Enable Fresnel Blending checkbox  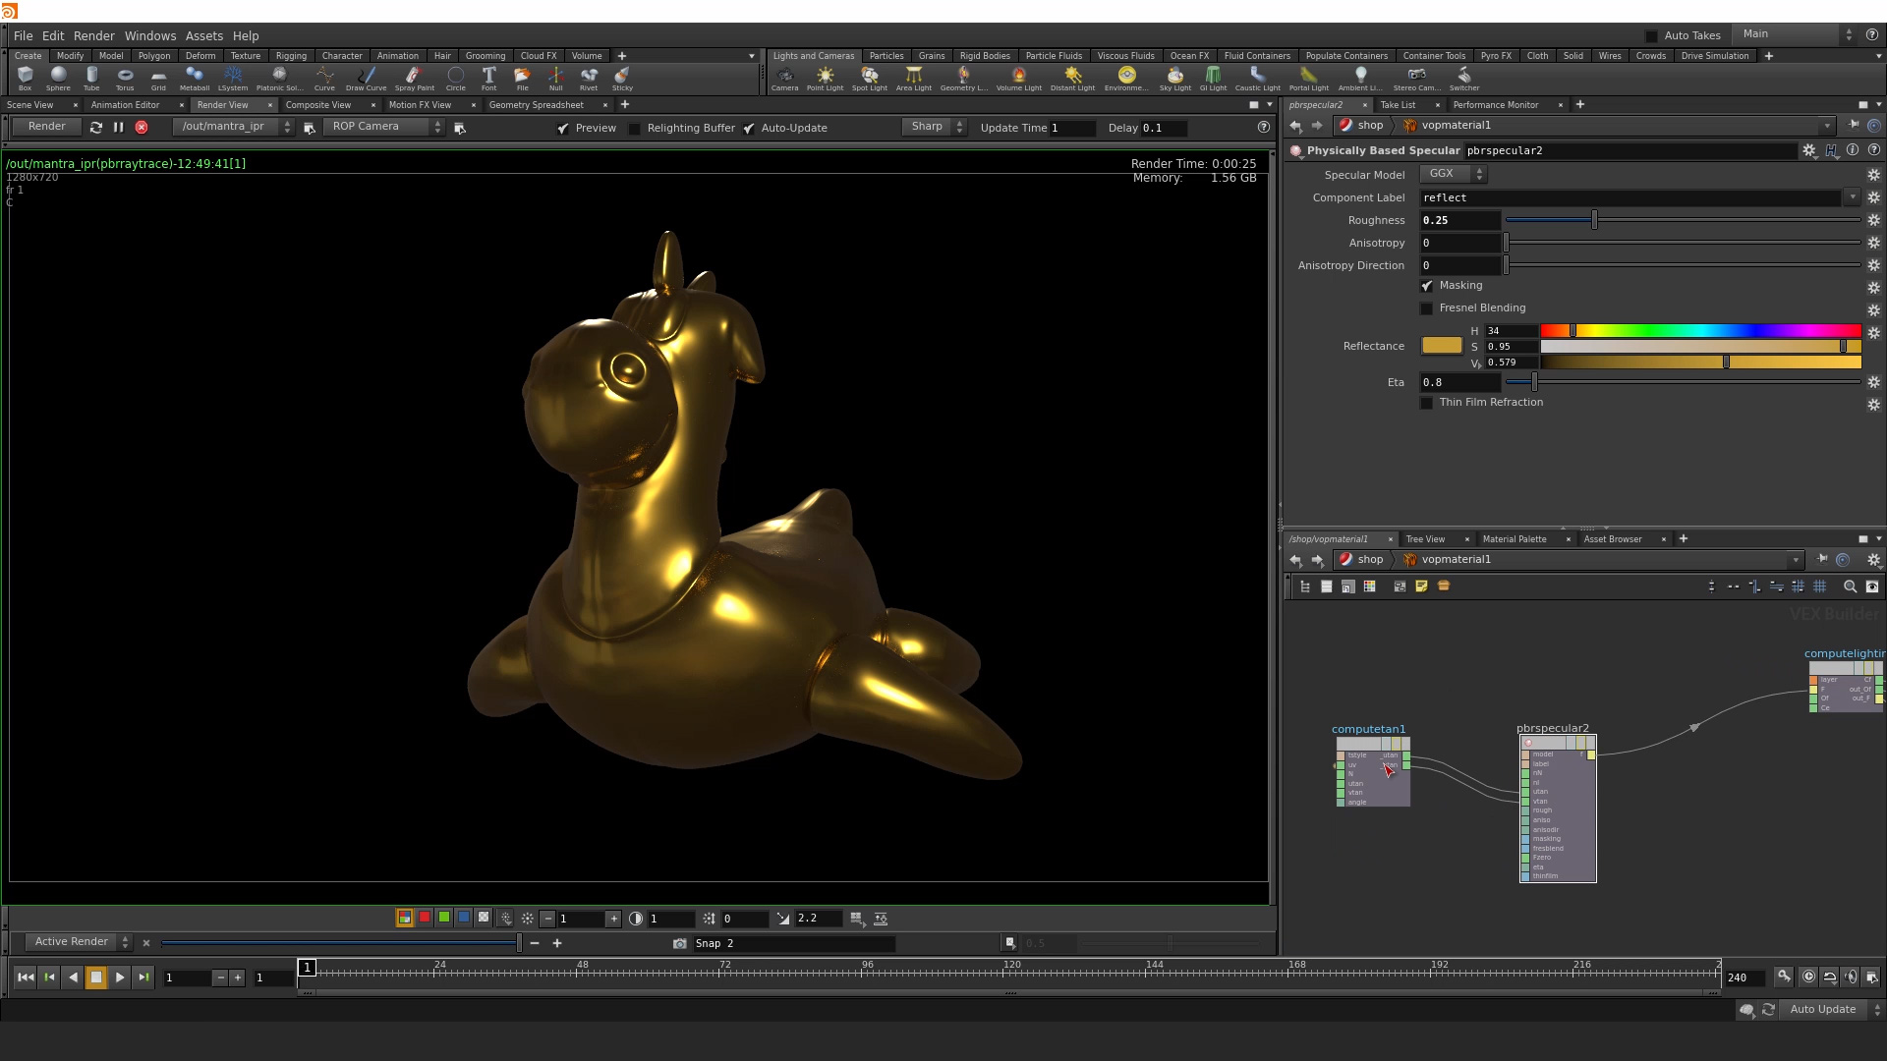click(x=1427, y=308)
